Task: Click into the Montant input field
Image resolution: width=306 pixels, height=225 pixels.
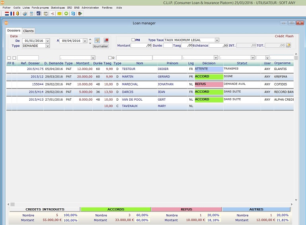Action: coord(141,46)
